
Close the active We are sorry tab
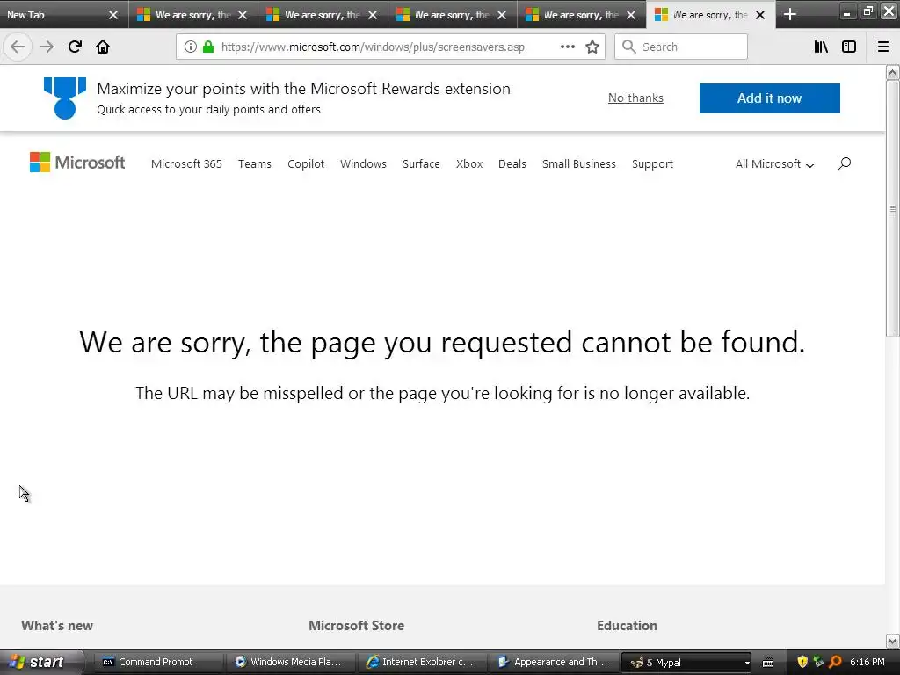[760, 15]
